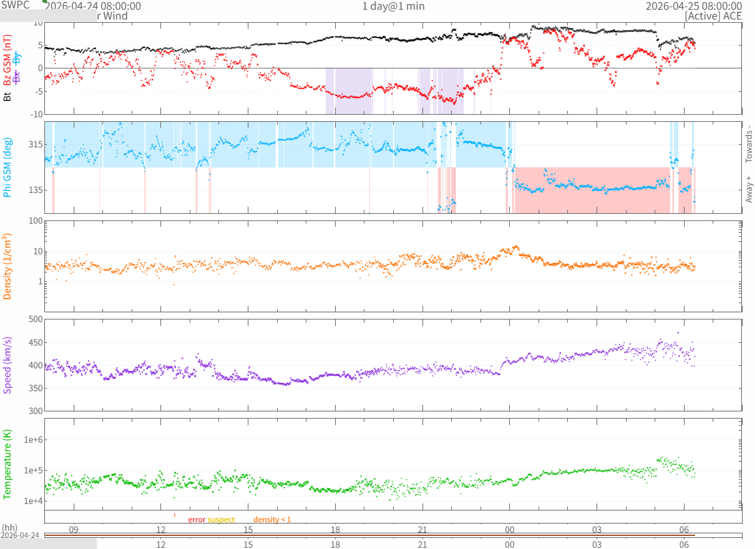Click the '315' tick on the Phi axis
The image size is (755, 549).
tap(36, 145)
